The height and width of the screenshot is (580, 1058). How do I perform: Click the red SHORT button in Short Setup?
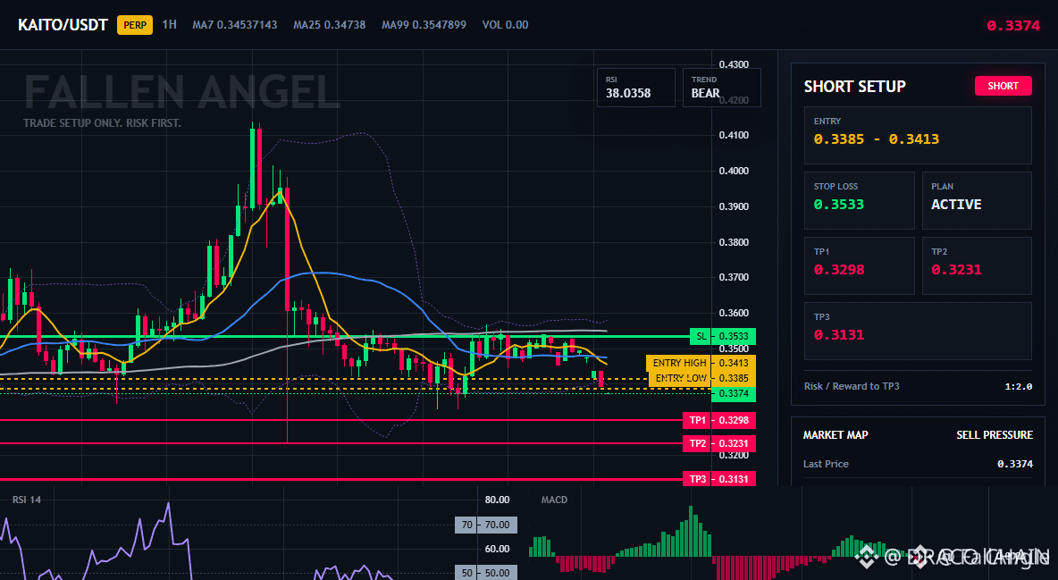click(1003, 86)
